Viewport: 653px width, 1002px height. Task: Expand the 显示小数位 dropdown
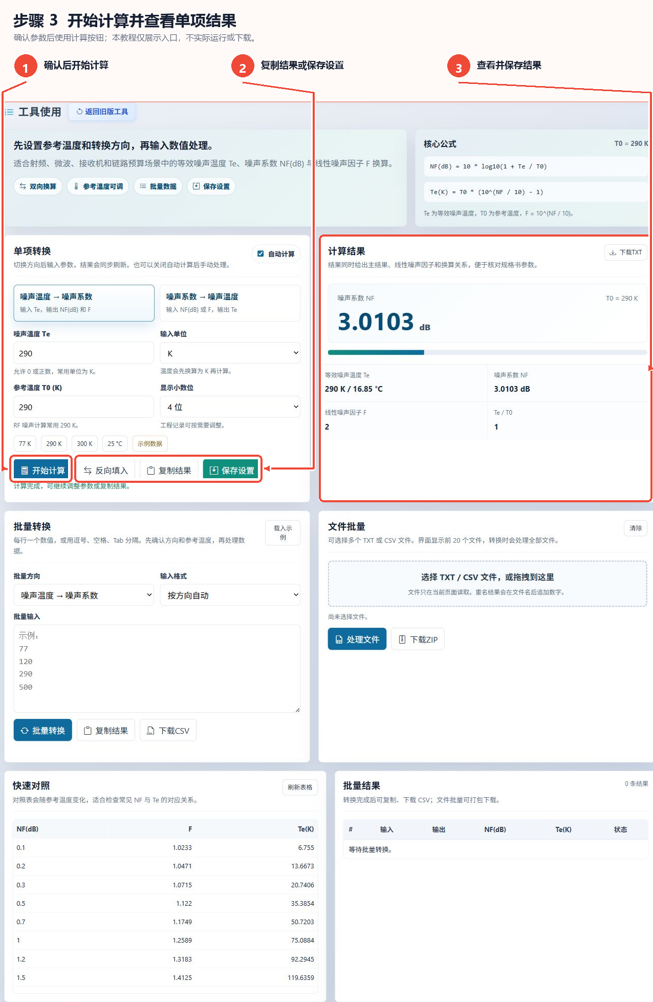230,407
